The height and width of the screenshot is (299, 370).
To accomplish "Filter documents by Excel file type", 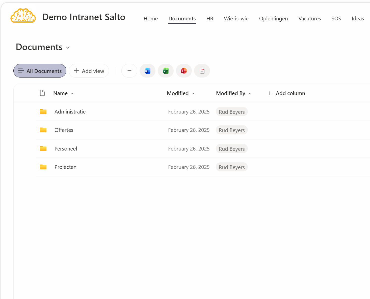I will [x=166, y=71].
